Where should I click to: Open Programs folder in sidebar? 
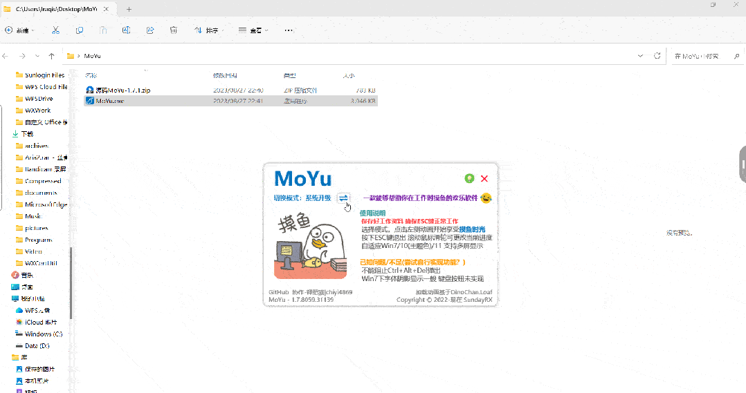click(35, 240)
